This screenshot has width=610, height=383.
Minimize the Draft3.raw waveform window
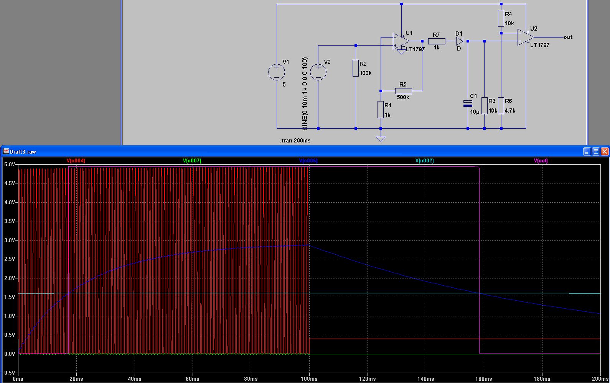[587, 152]
